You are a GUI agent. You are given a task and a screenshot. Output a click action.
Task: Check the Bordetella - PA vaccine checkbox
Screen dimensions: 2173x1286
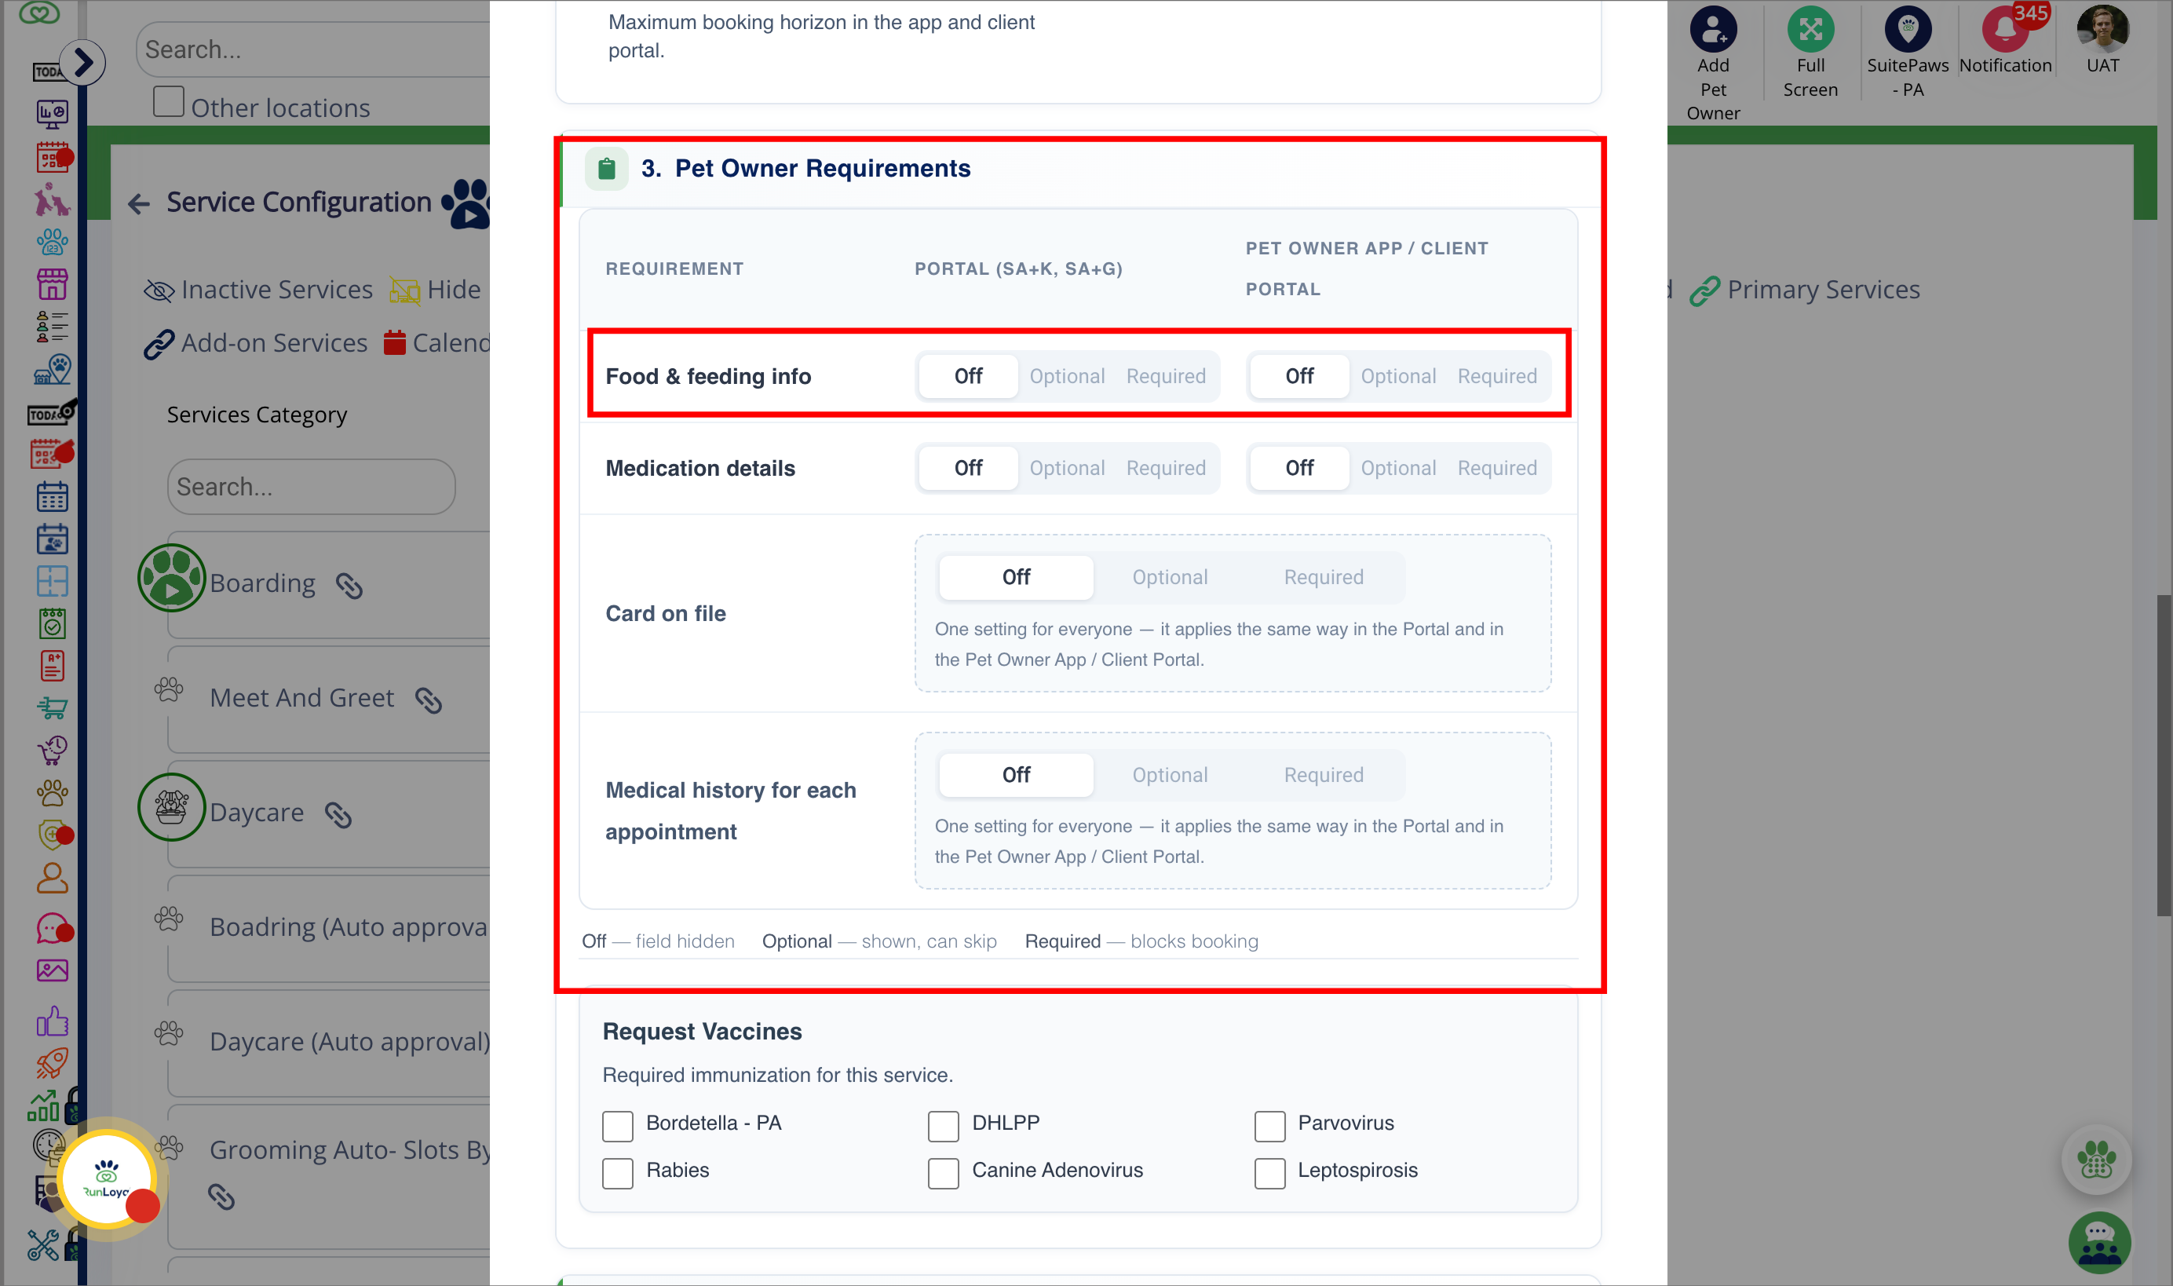click(x=618, y=1126)
